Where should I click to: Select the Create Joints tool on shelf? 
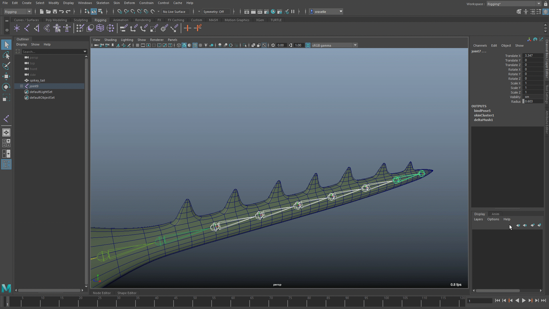coord(27,28)
